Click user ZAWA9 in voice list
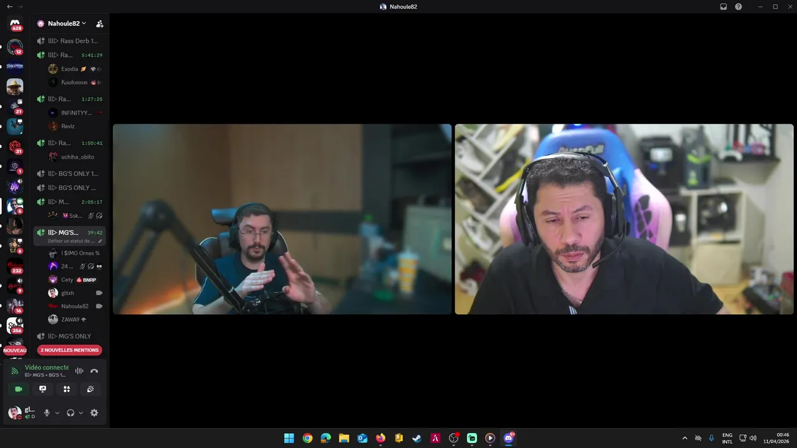Screen dimensions: 797x448 (75, 319)
